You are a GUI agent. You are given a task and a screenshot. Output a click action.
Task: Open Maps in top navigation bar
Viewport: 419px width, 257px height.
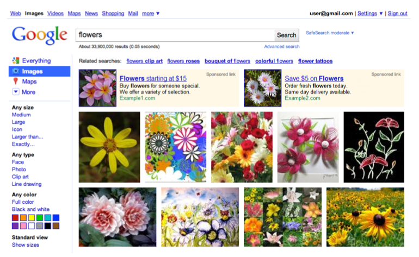pyautogui.click(x=74, y=14)
